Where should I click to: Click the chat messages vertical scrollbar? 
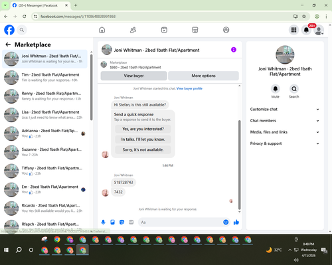[239, 165]
